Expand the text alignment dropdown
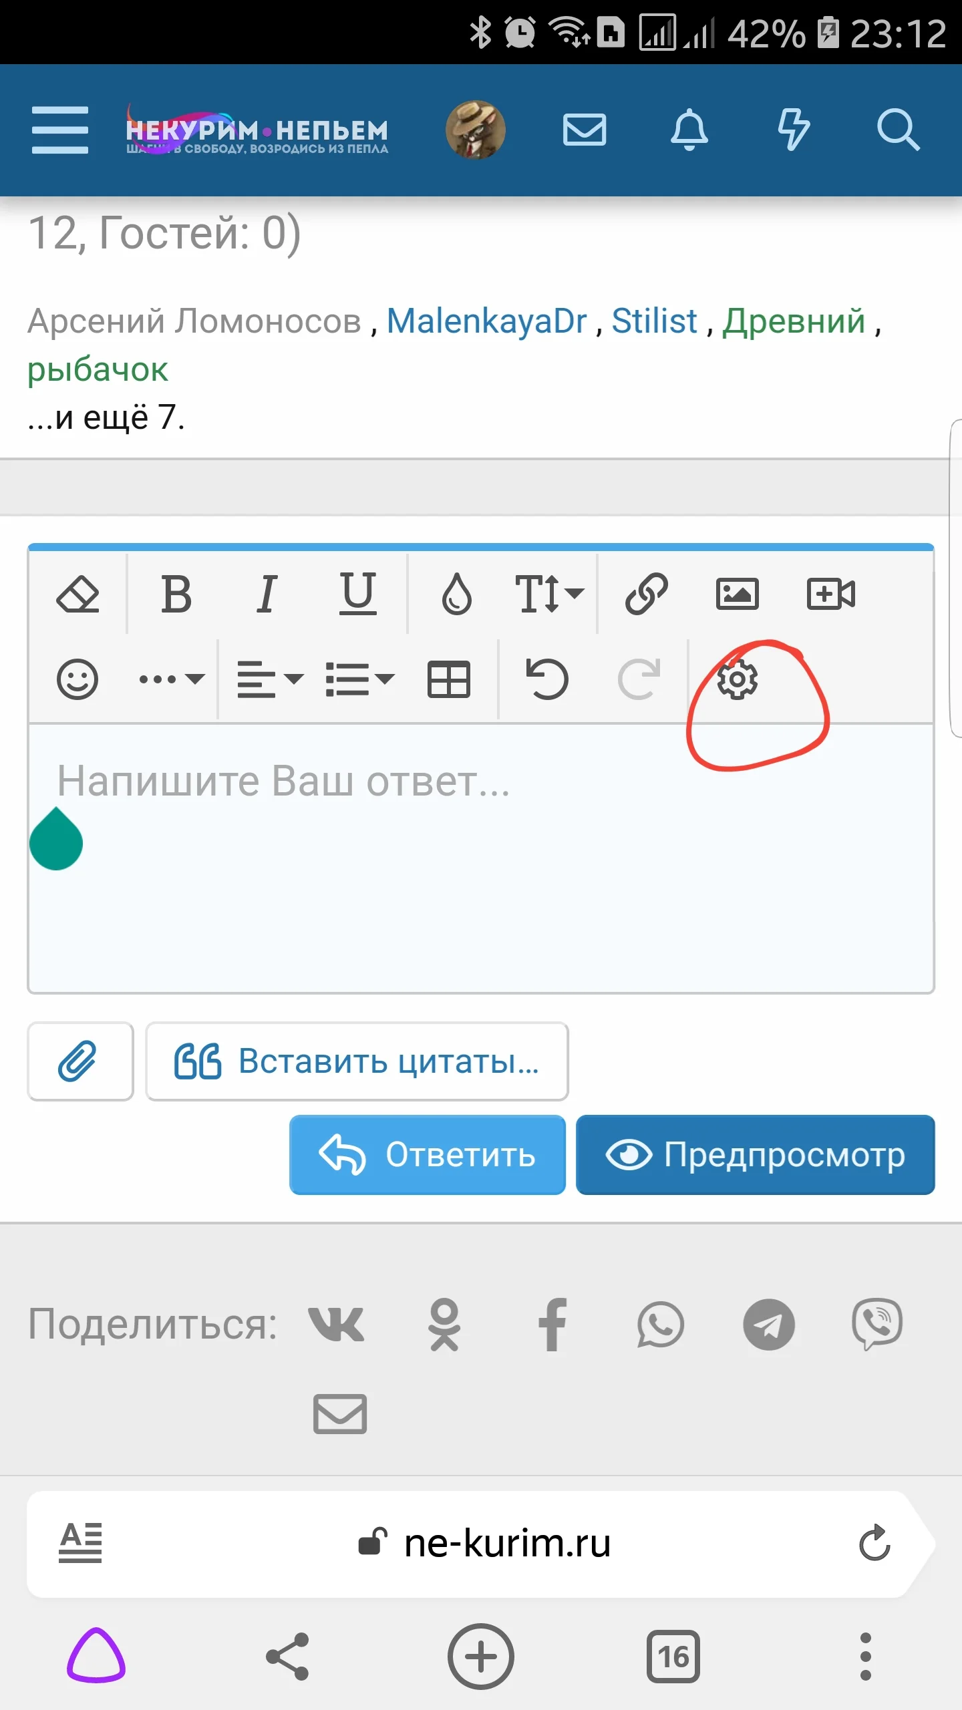Image resolution: width=962 pixels, height=1710 pixels. pyautogui.click(x=270, y=679)
